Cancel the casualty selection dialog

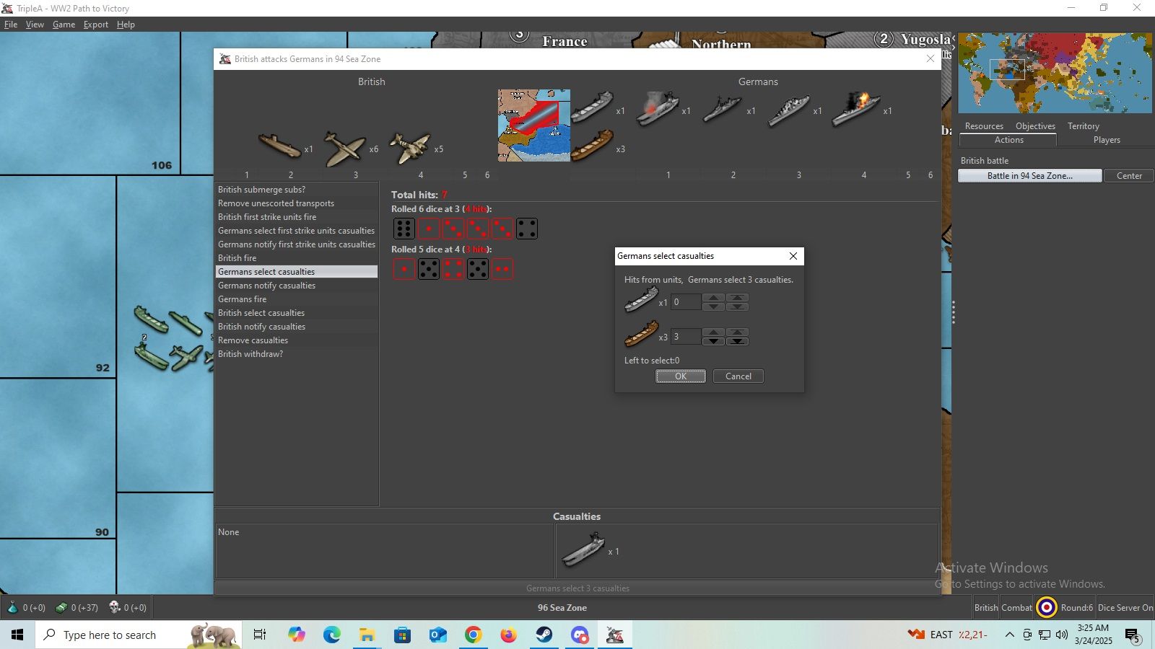738,376
